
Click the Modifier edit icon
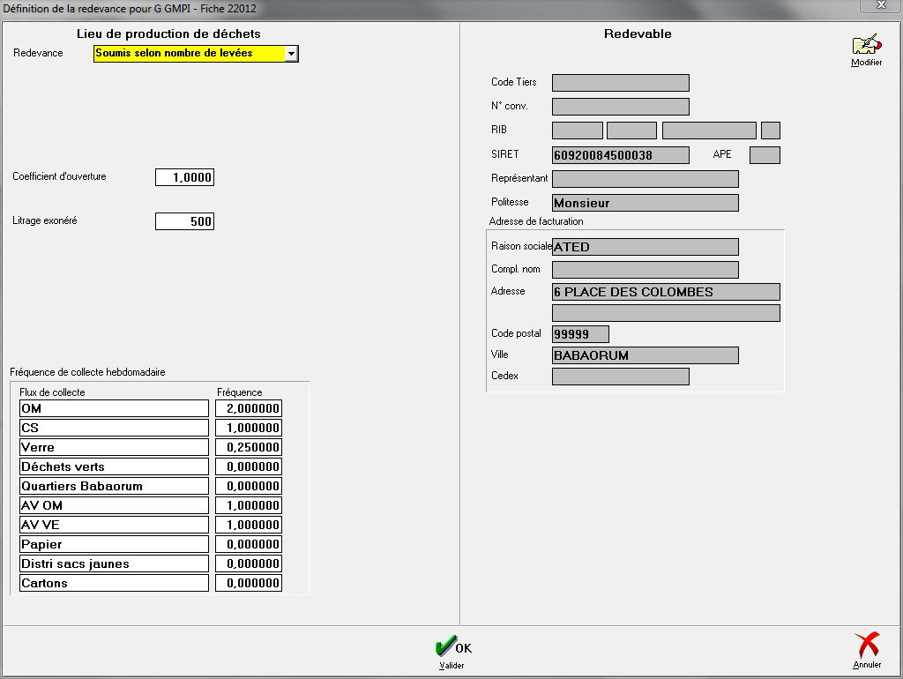(866, 47)
